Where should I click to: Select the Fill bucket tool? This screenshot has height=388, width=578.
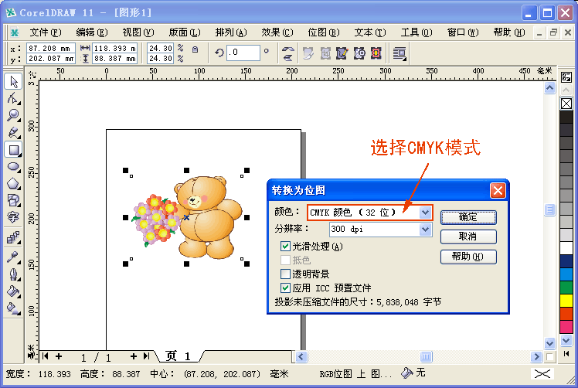(13, 291)
